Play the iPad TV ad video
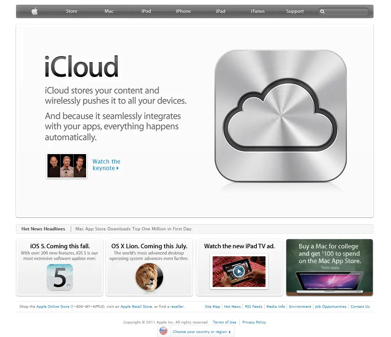391x337 pixels. (239, 272)
